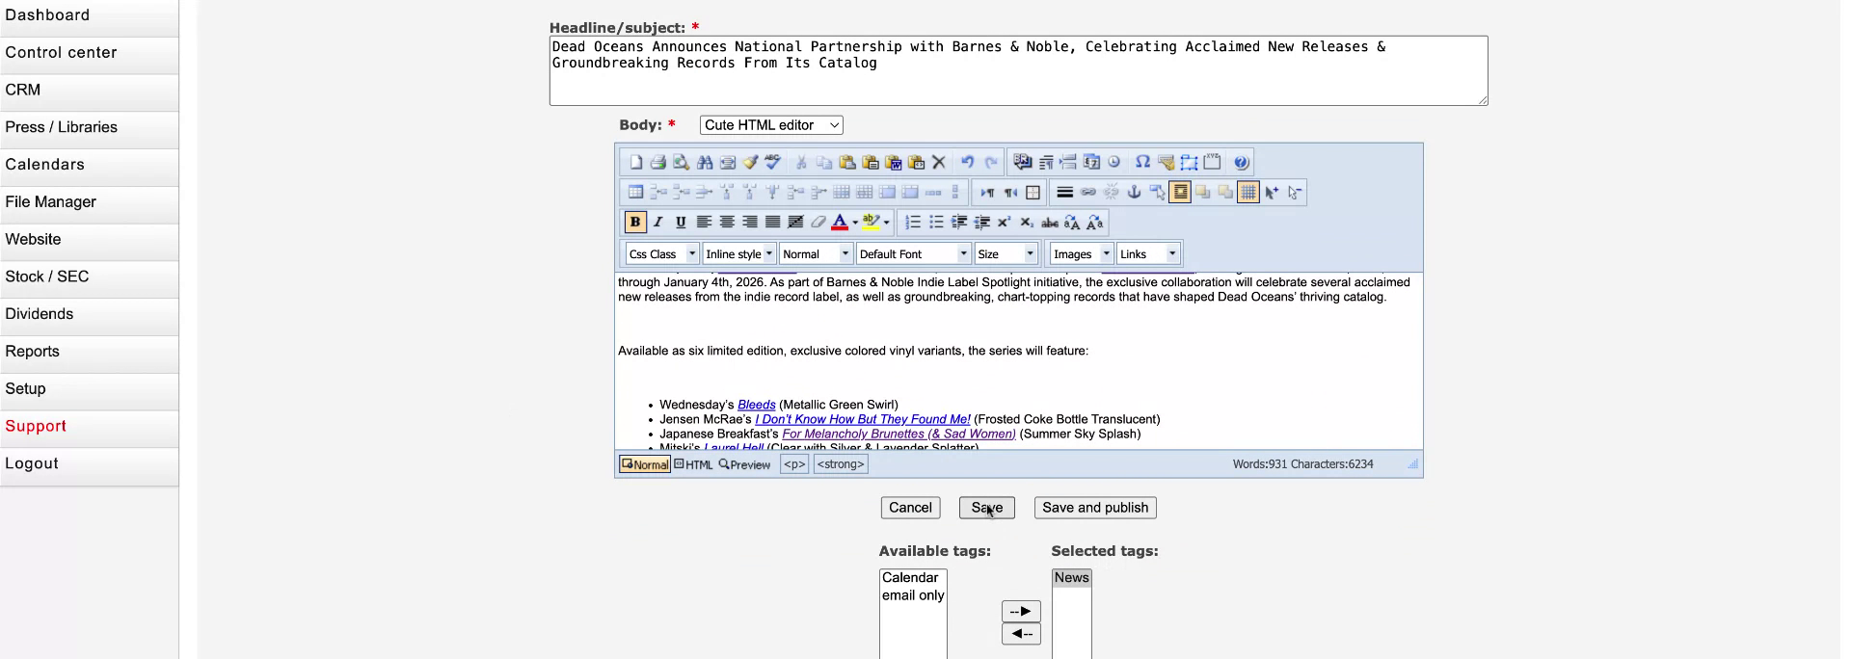
Task: Click the Paste from Word icon
Action: (894, 162)
